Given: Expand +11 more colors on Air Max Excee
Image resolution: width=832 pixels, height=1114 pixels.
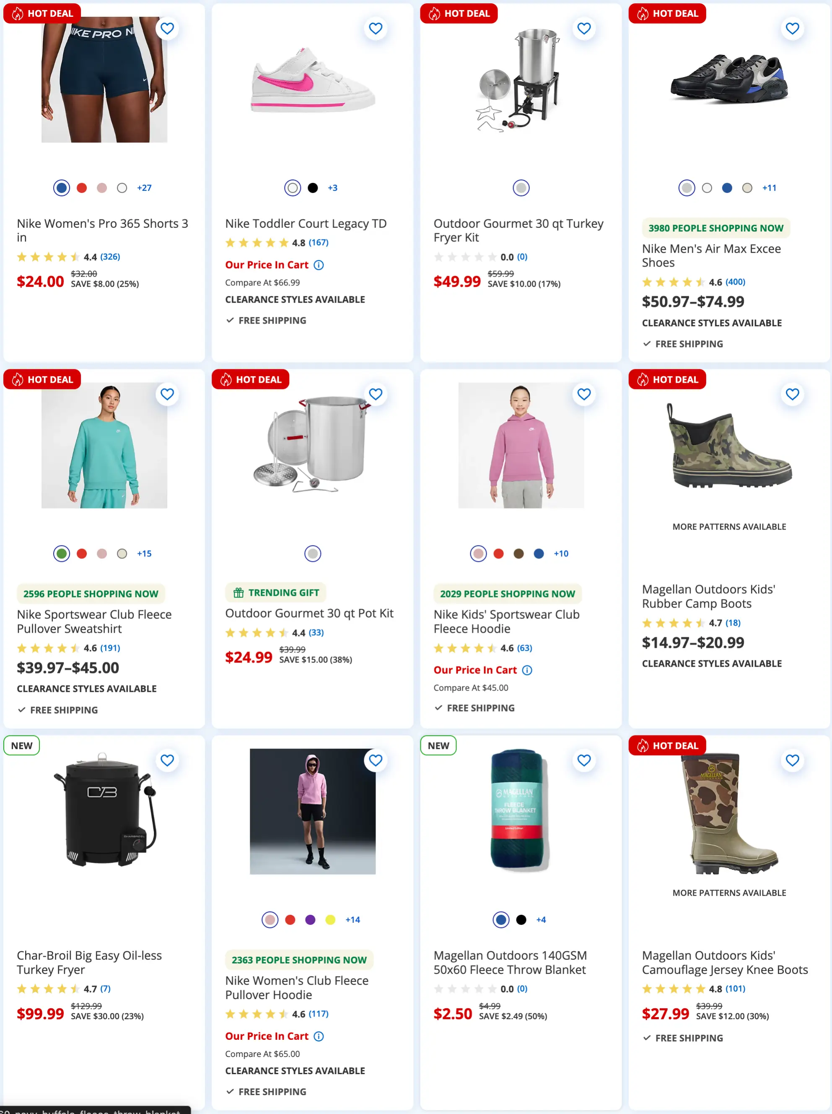Looking at the screenshot, I should point(769,188).
